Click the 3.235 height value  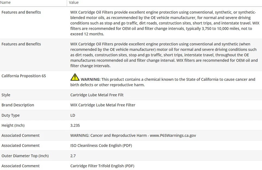[75, 125]
